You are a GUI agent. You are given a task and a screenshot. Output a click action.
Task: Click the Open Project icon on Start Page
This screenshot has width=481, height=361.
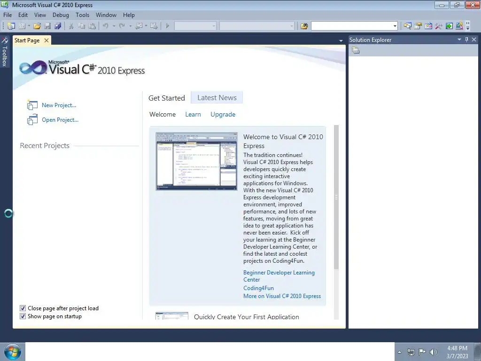(x=32, y=120)
